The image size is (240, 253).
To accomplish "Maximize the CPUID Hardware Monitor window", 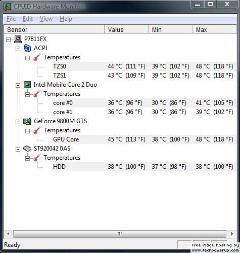I will click(210, 5).
